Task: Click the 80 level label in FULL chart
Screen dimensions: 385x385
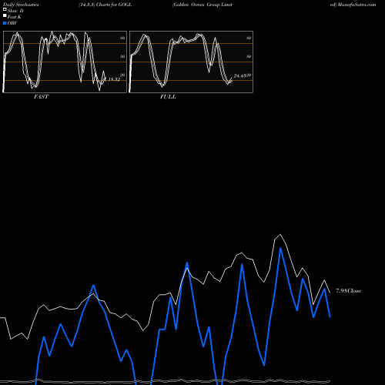Action: [249, 38]
